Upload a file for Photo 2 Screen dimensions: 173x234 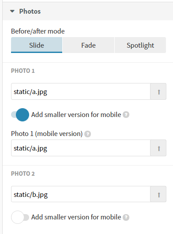[158, 194]
